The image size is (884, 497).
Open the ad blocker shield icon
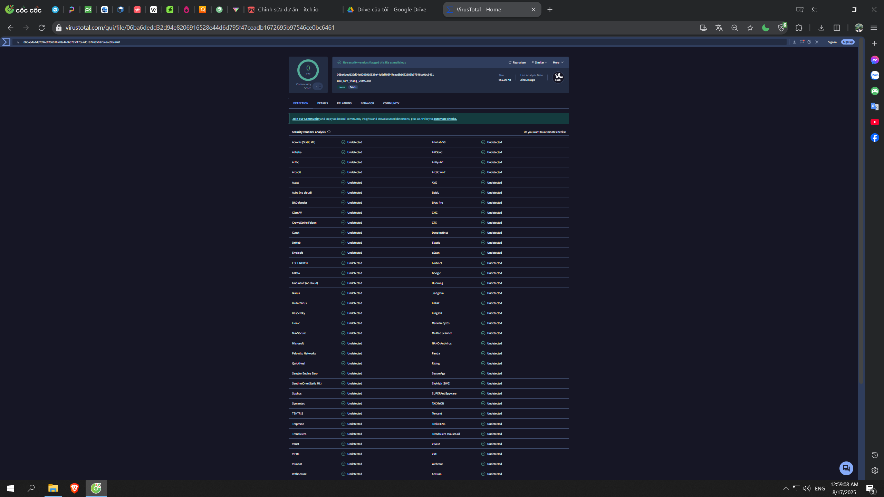[x=781, y=28]
